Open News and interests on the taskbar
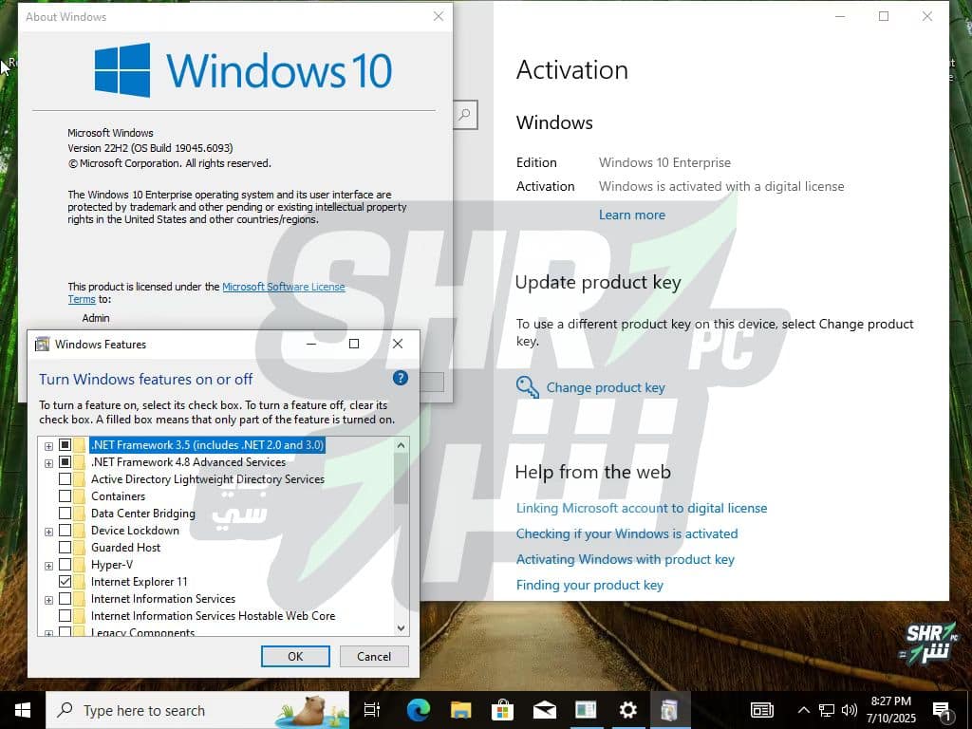 [762, 710]
